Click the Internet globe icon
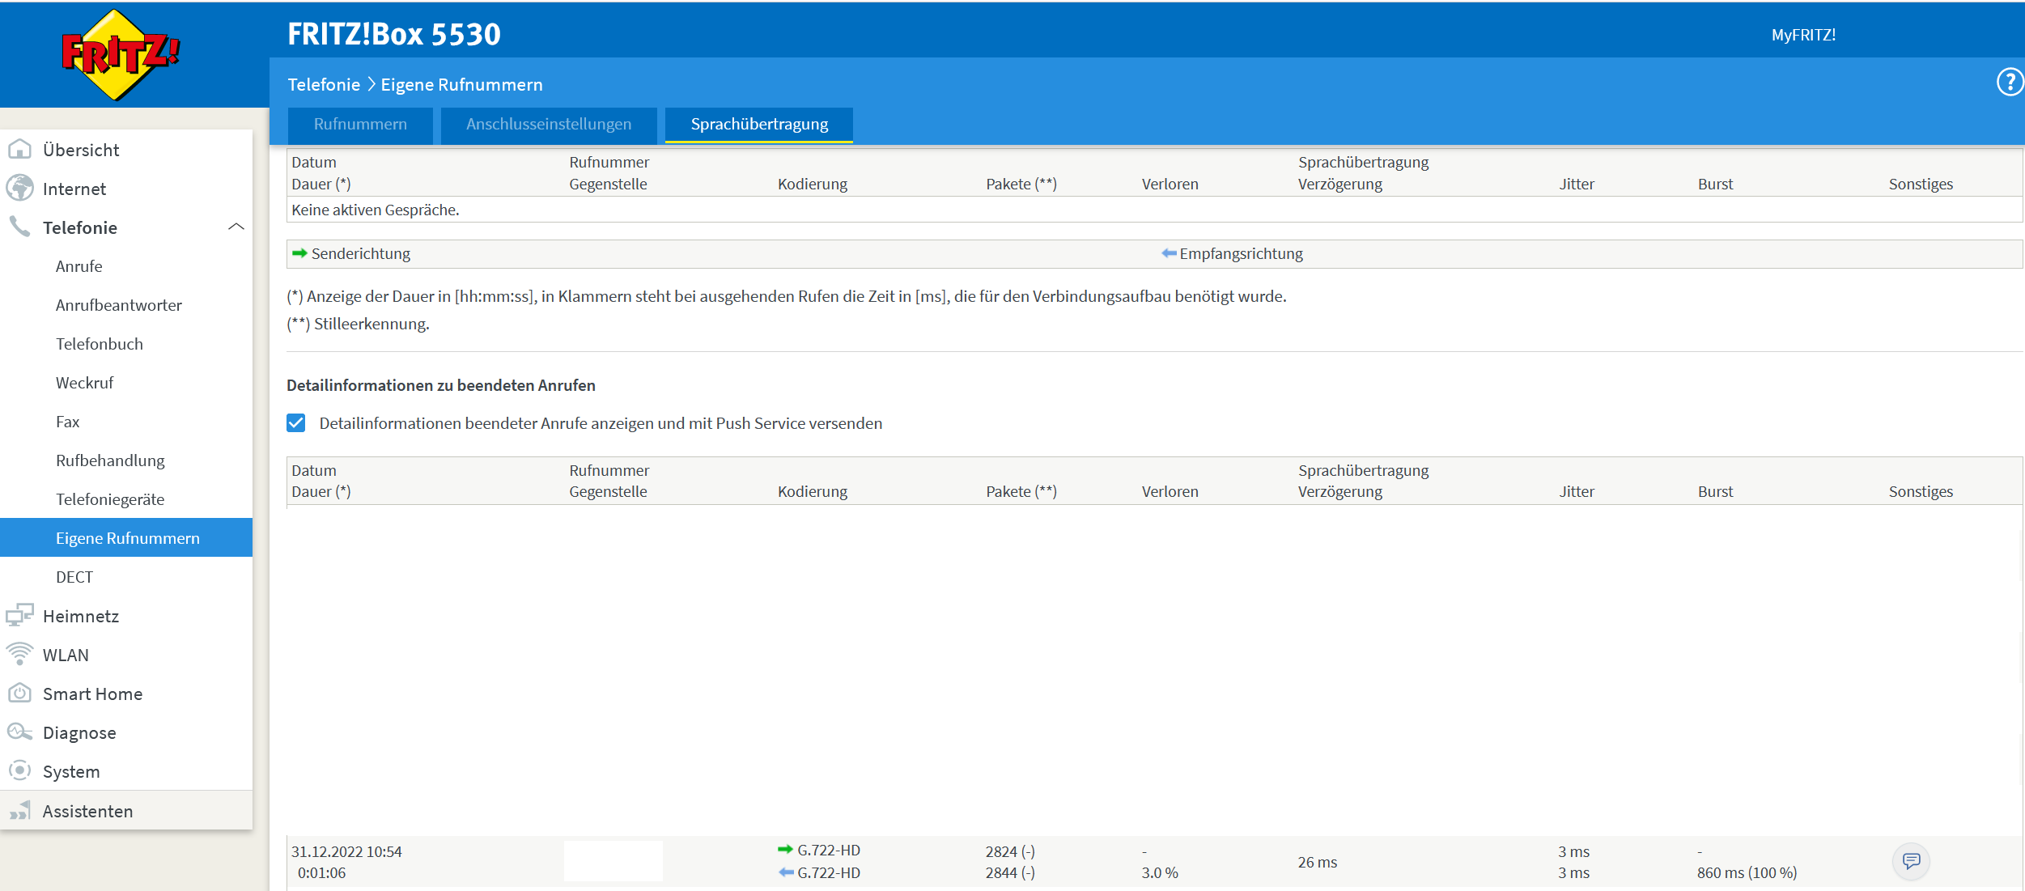This screenshot has height=891, width=2025. tap(19, 188)
